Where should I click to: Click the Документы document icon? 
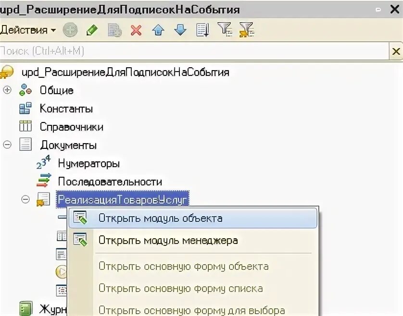coord(25,144)
